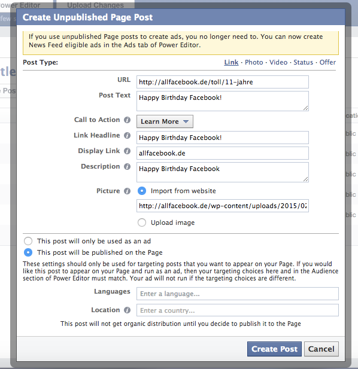The width and height of the screenshot is (358, 369).
Task: Click the Picture info icon
Action: (x=127, y=191)
